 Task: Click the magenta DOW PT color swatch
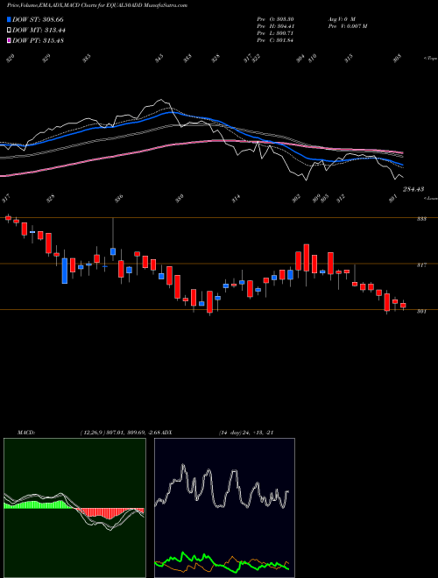(9, 40)
